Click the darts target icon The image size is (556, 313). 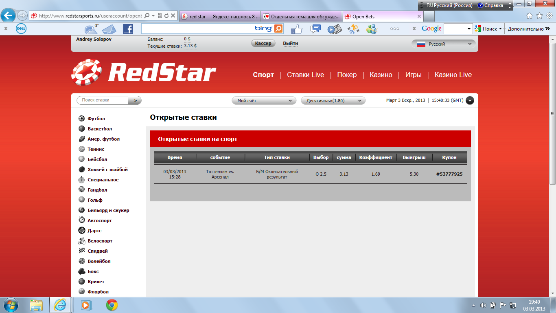click(x=82, y=231)
